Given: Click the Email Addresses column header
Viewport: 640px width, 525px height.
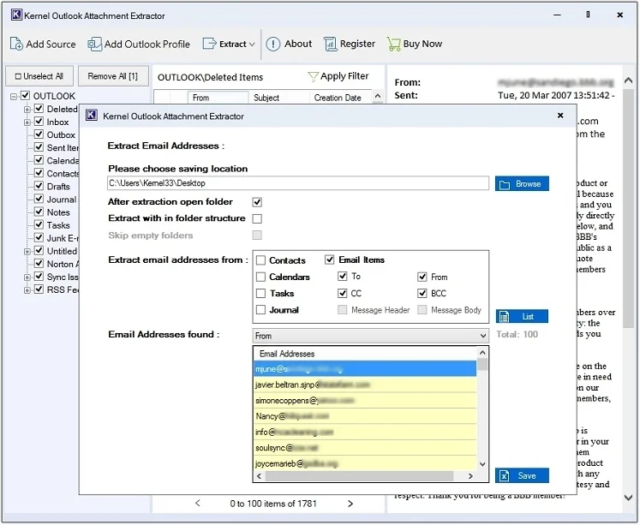Looking at the screenshot, I should (364, 354).
